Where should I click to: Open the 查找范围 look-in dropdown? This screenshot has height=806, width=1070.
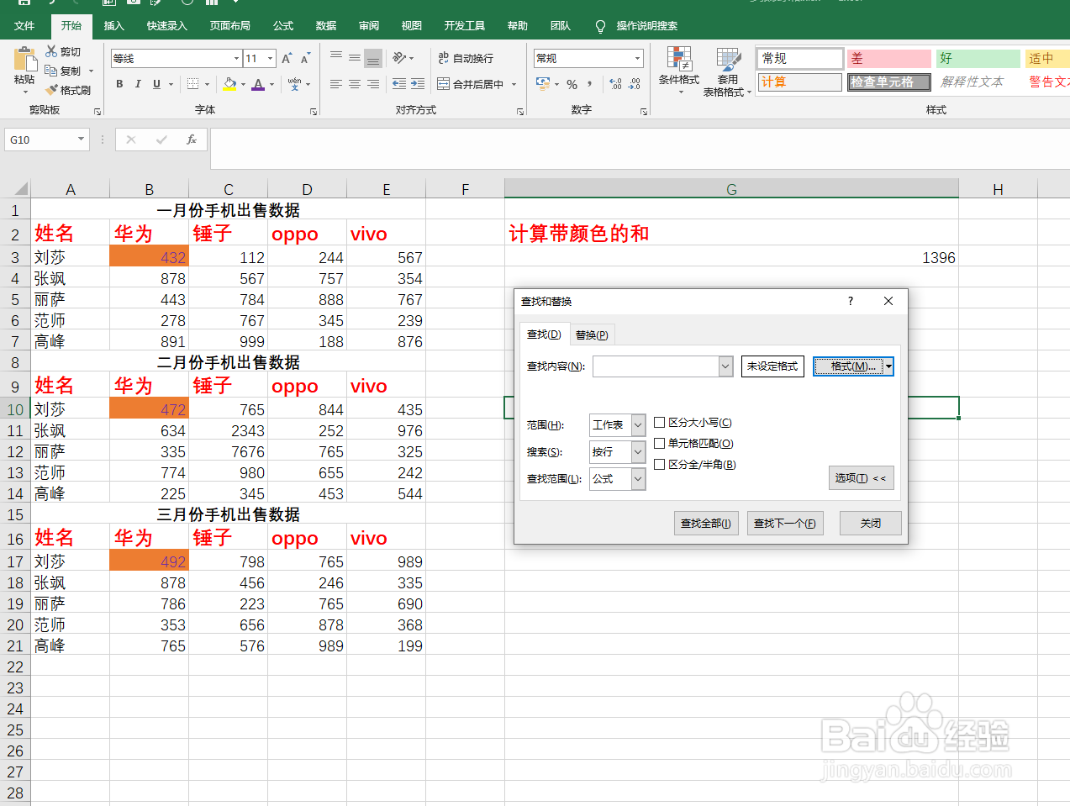636,479
